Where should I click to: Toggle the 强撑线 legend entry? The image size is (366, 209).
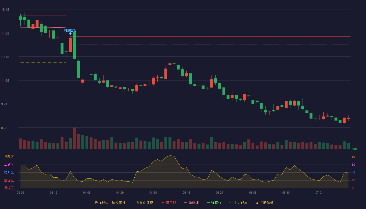214,203
